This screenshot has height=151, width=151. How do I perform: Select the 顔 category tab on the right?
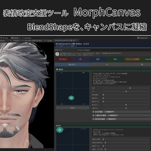pos(138,65)
